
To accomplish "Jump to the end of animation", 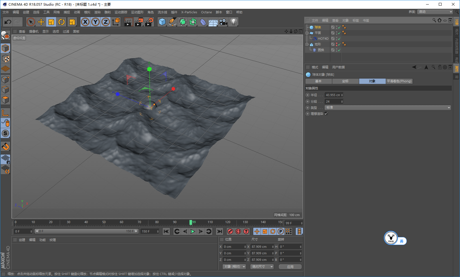I will pos(219,231).
